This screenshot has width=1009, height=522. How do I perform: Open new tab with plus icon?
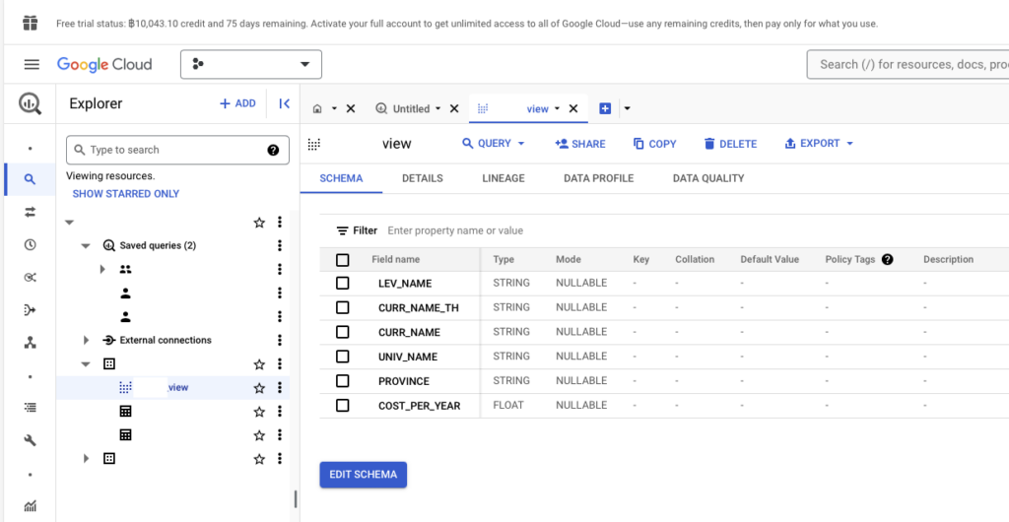pos(605,108)
